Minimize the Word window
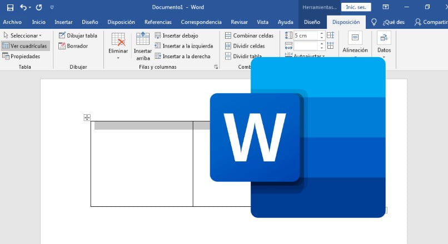 [406, 7]
